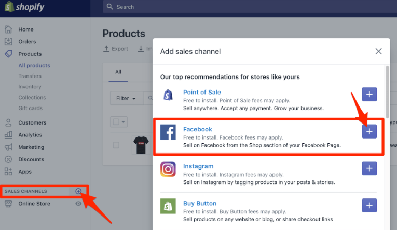Open Home in the sidebar
The image size is (397, 230).
click(26, 29)
